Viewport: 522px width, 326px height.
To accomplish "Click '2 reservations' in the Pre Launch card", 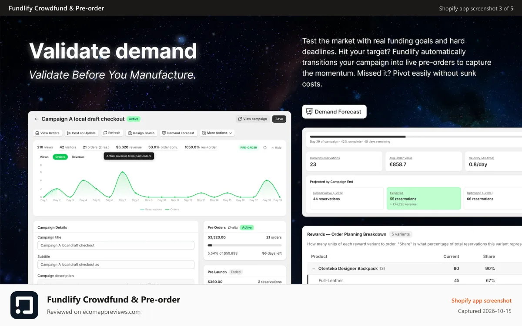I will pyautogui.click(x=270, y=282).
